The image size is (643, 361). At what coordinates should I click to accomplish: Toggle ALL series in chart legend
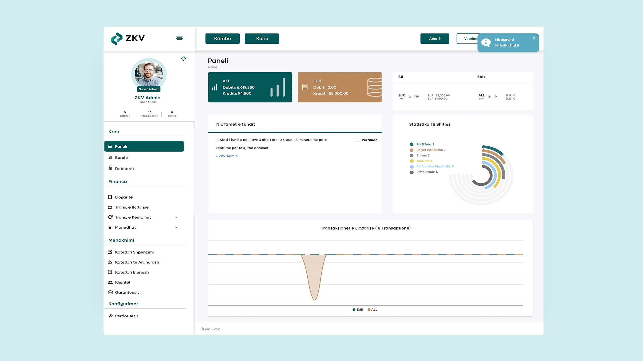pyautogui.click(x=372, y=310)
